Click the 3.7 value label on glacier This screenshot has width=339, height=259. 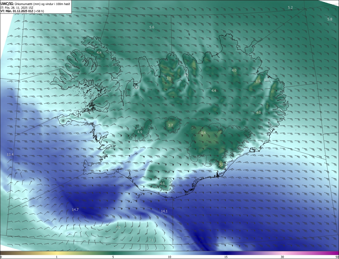(171, 126)
